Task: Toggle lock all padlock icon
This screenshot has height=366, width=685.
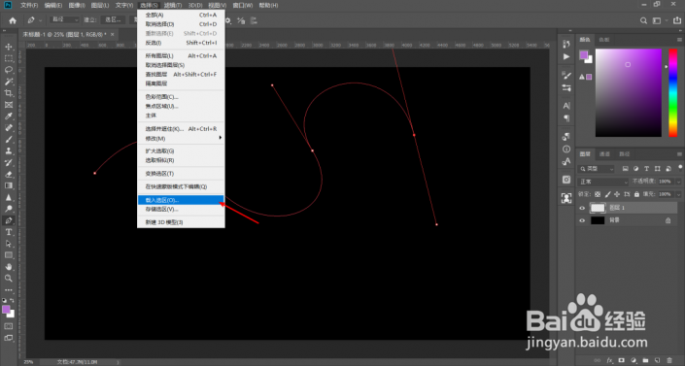Action: click(636, 194)
